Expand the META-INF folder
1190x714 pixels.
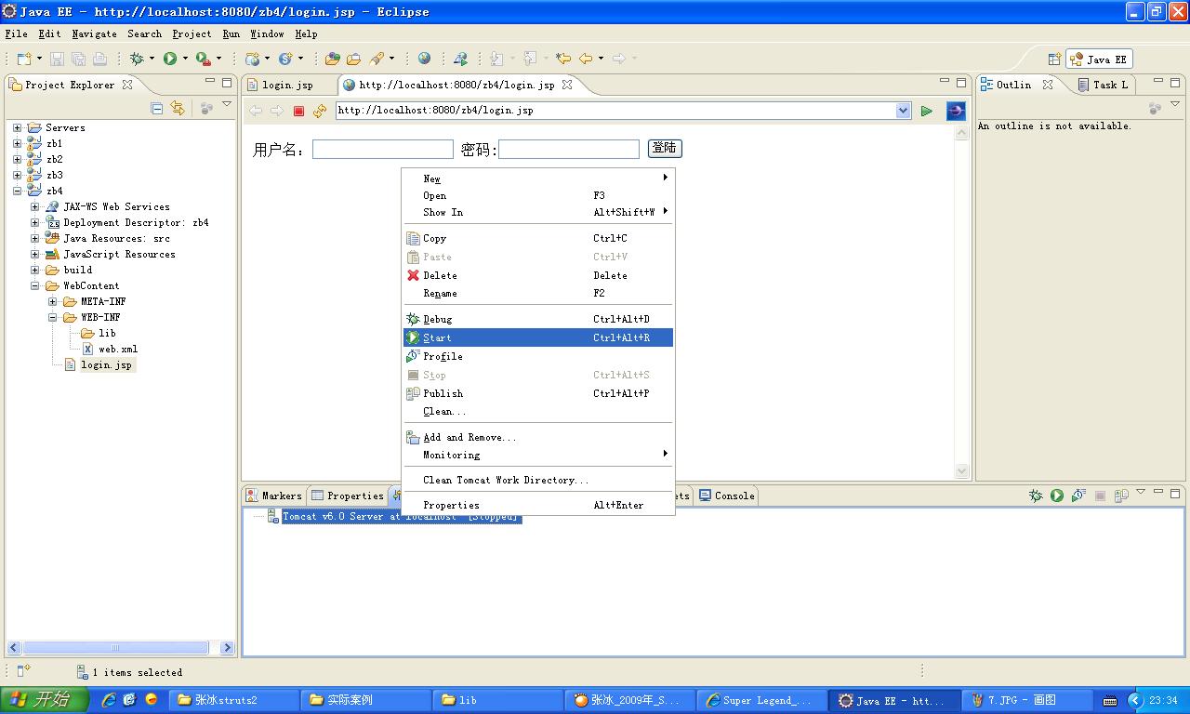point(52,302)
